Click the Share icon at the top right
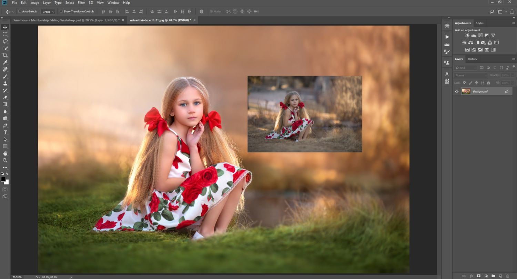 click(x=512, y=11)
